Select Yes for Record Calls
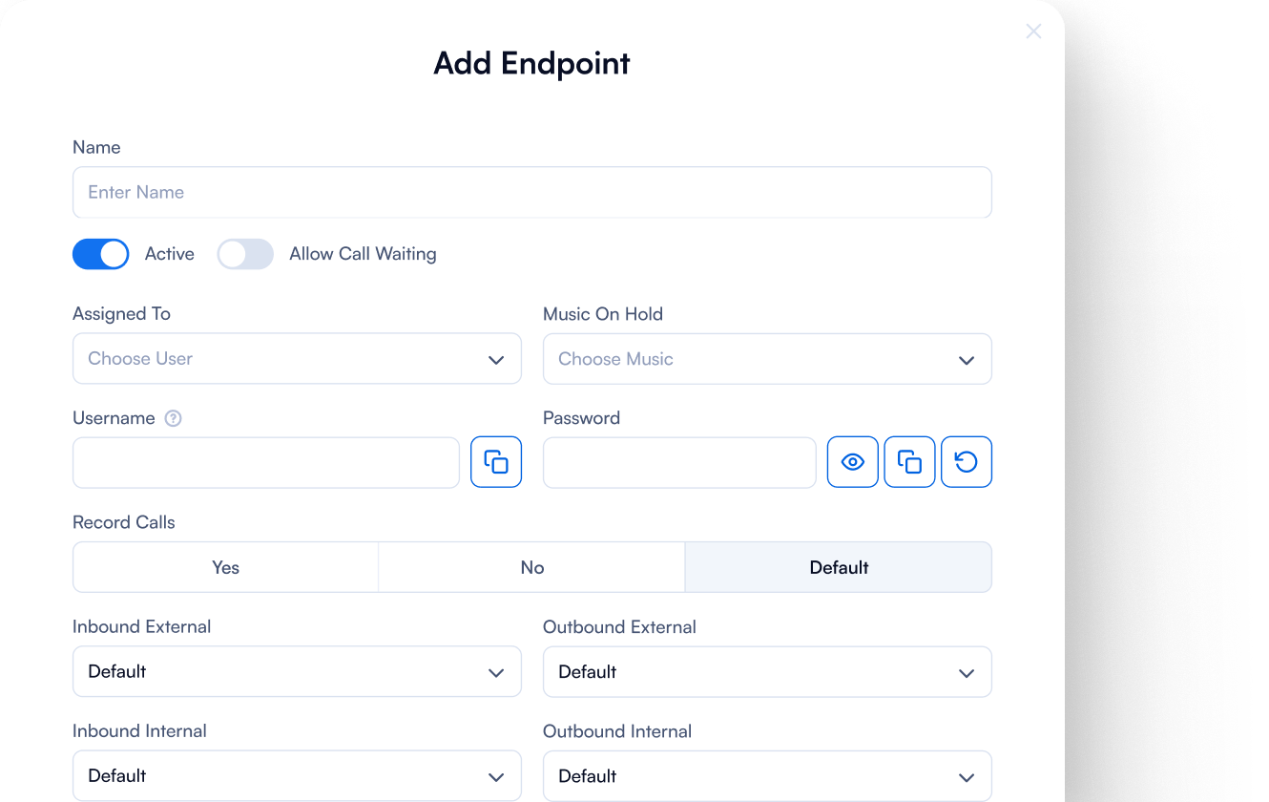The height and width of the screenshot is (802, 1269). pyautogui.click(x=226, y=567)
